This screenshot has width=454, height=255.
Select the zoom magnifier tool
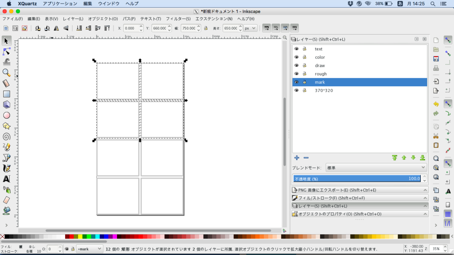coord(6,73)
